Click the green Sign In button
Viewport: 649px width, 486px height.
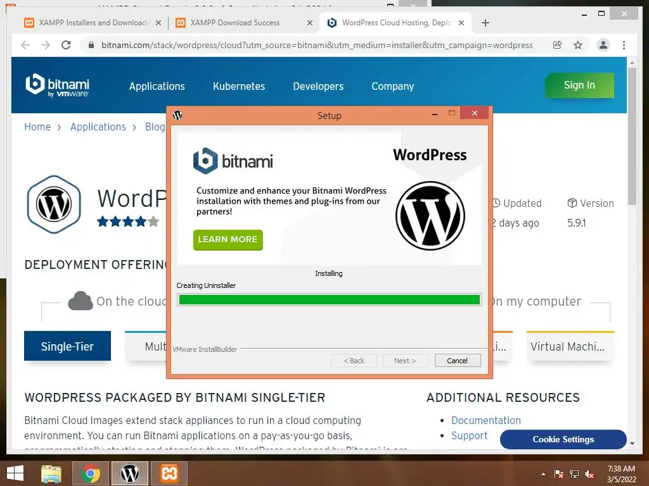tap(579, 85)
